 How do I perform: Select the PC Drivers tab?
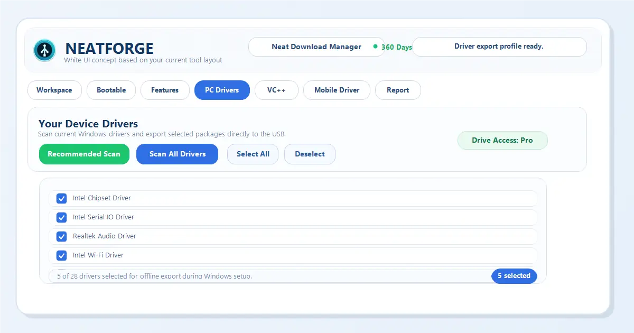pyautogui.click(x=222, y=90)
